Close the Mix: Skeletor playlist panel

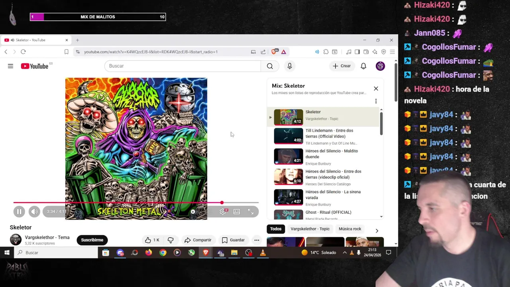(376, 88)
